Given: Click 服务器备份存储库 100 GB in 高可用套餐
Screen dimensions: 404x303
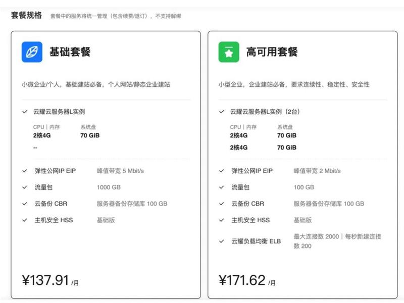Looking at the screenshot, I should click(x=329, y=204).
